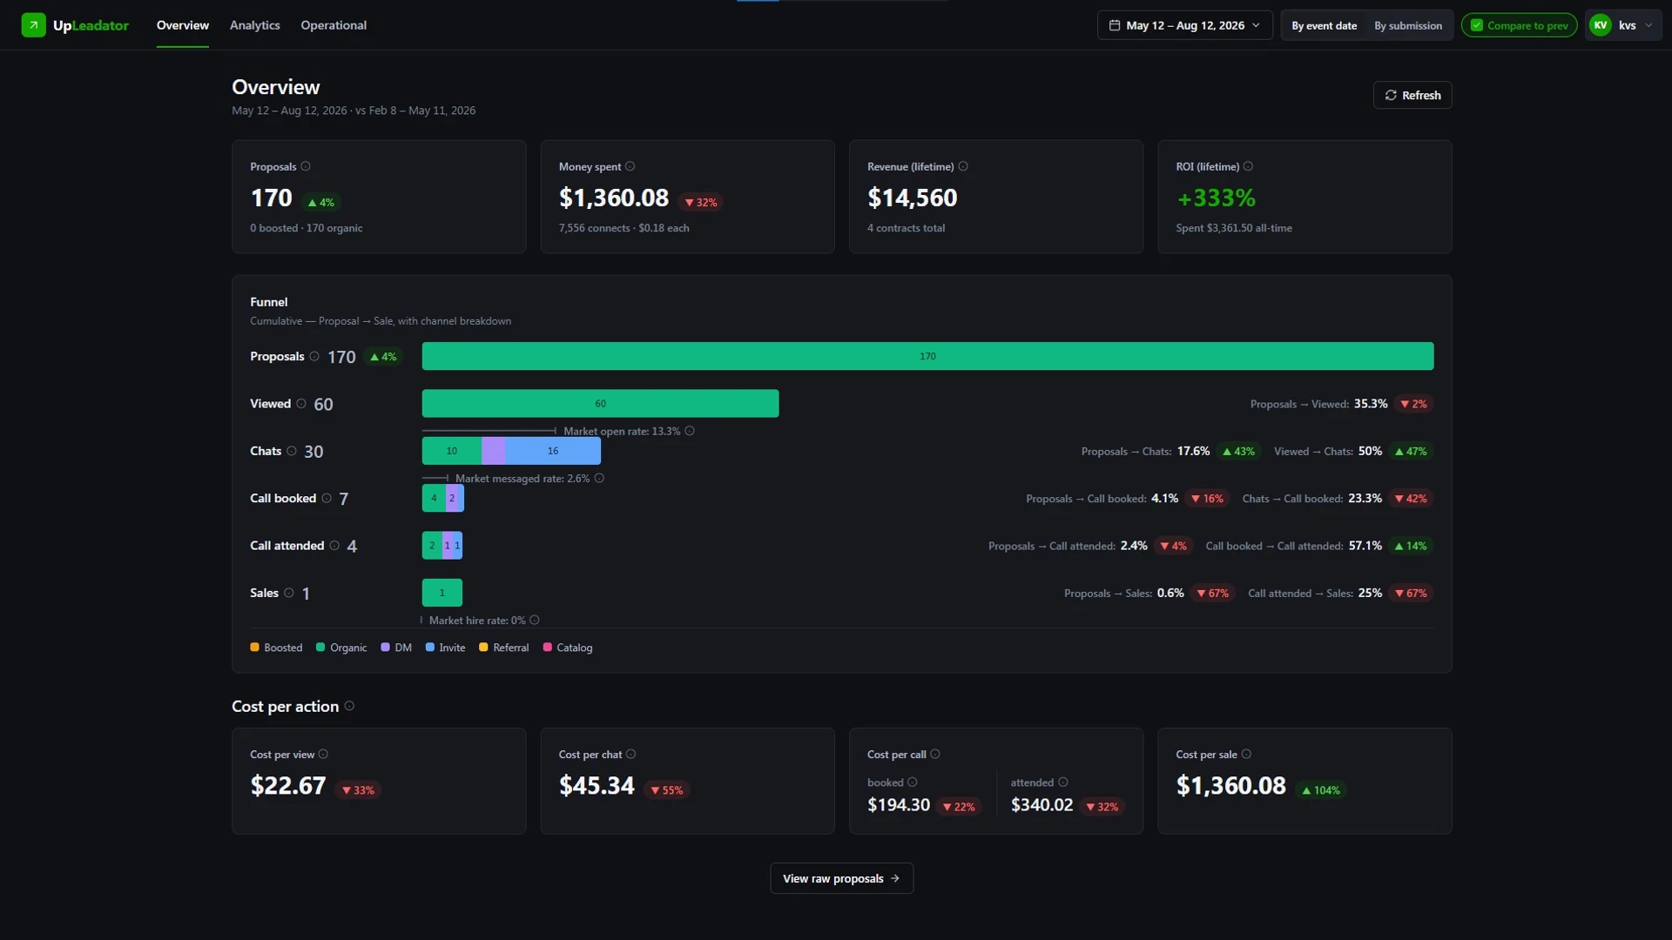This screenshot has width=1672, height=940.
Task: Click info icon after Market messaged rate
Action: tap(599, 478)
